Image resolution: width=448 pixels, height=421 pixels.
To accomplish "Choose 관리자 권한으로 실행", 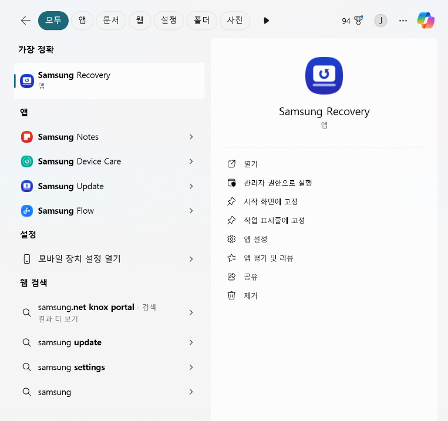I will [x=278, y=183].
